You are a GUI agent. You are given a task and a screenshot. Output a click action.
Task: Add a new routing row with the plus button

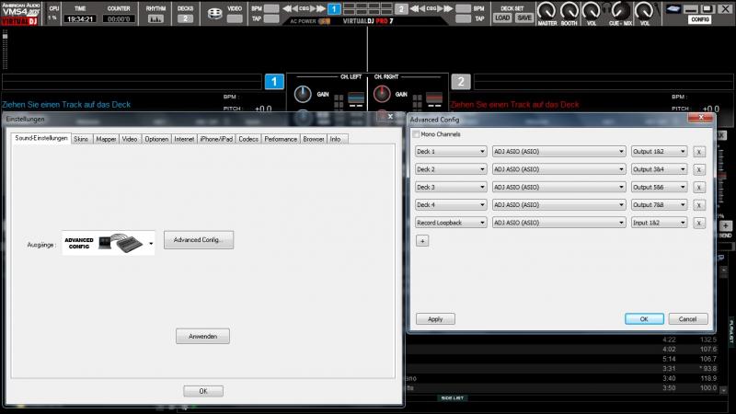[422, 240]
